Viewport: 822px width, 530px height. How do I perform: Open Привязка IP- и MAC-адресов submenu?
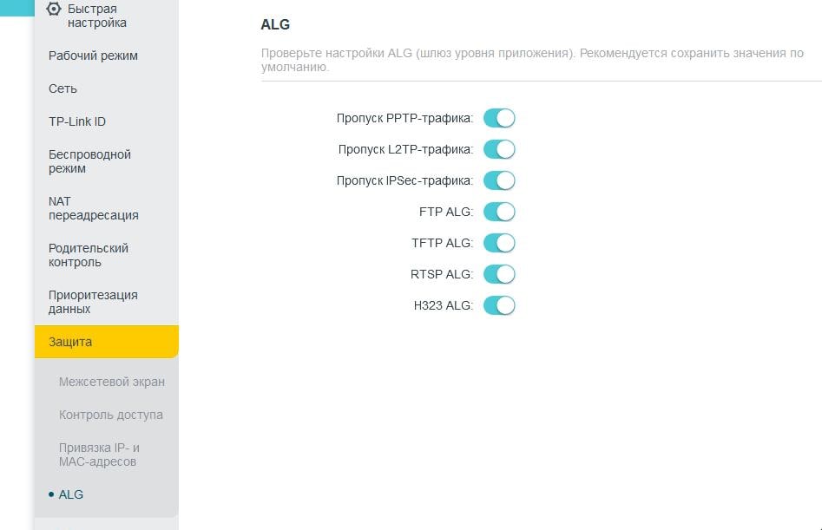pyautogui.click(x=99, y=455)
